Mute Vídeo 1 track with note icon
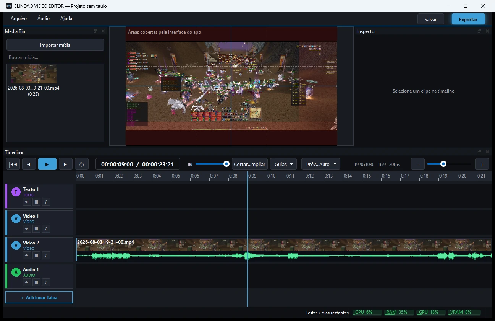This screenshot has width=495, height=321. coord(46,229)
